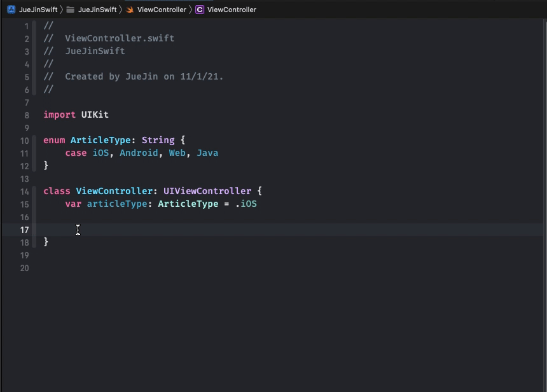This screenshot has width=547, height=392.
Task: Click the String raw value type
Action: pyautogui.click(x=158, y=140)
